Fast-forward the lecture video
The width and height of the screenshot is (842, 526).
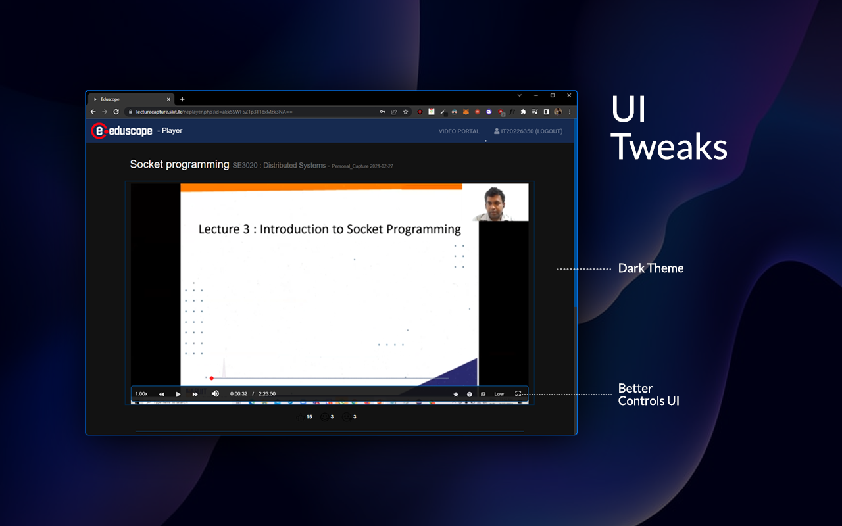[195, 394]
